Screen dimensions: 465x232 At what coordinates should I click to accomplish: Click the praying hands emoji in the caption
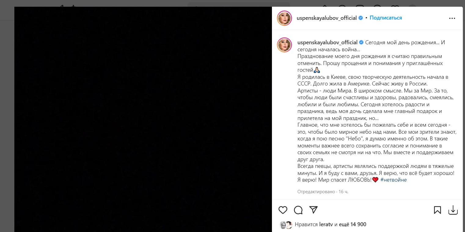point(317,70)
